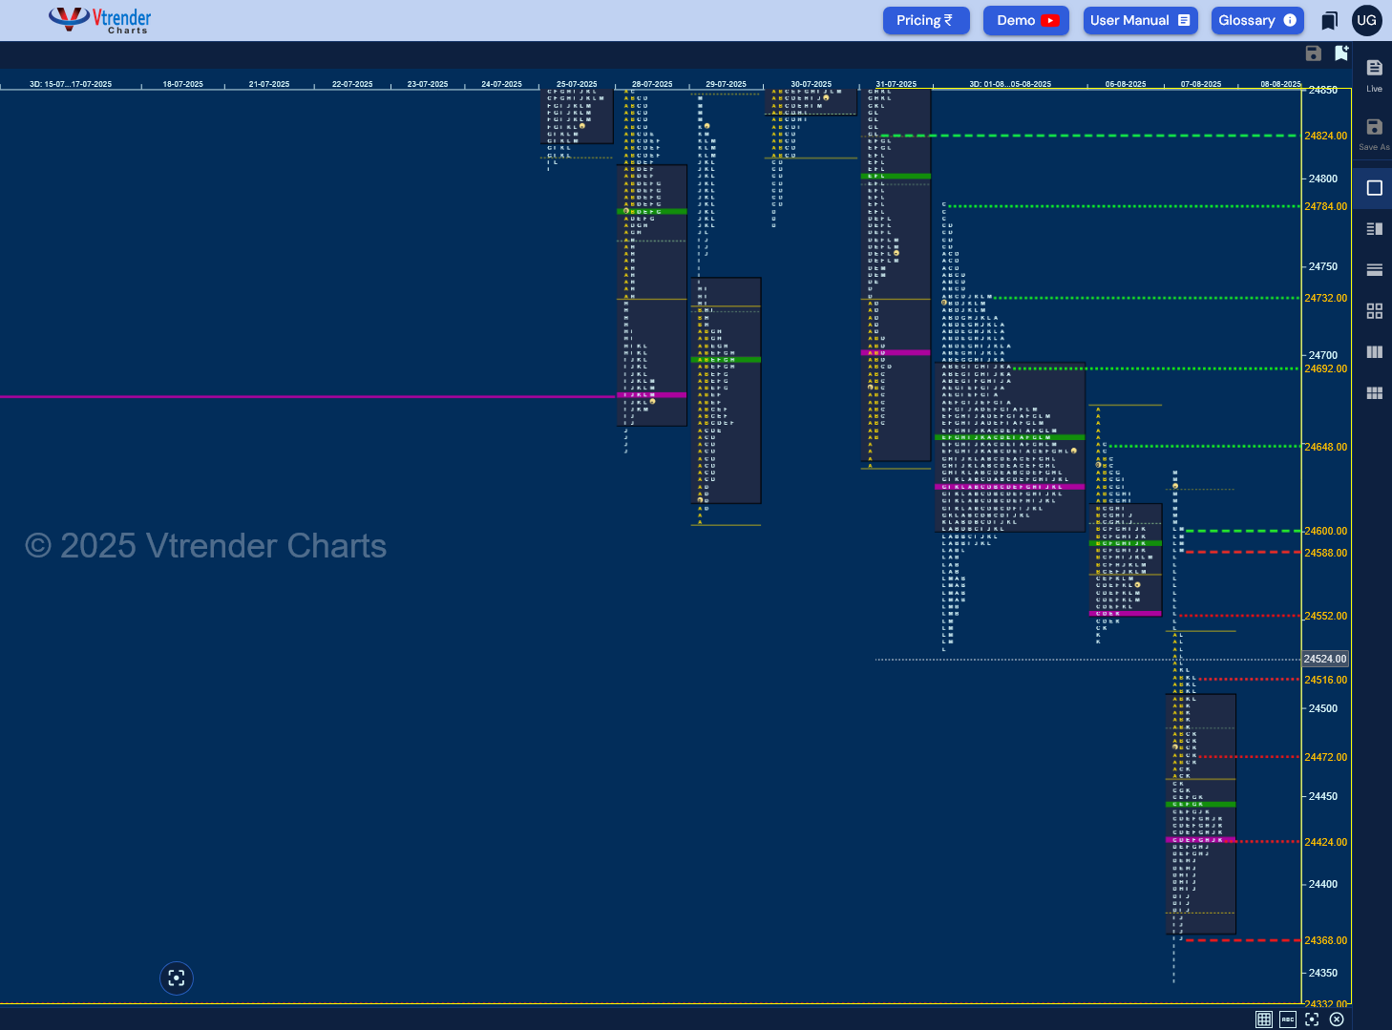Image resolution: width=1392 pixels, height=1030 pixels.
Task: Switch to the four-grid layout icon
Action: (x=1375, y=311)
